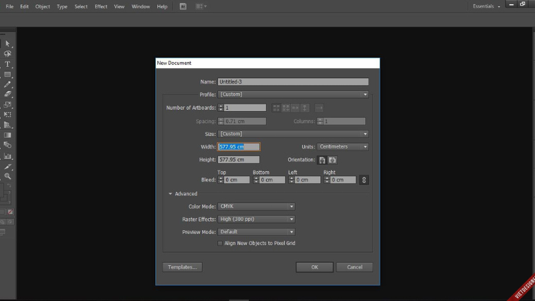535x301 pixels.
Task: Enable Align New Objects to Pixel Grid
Action: 220,243
